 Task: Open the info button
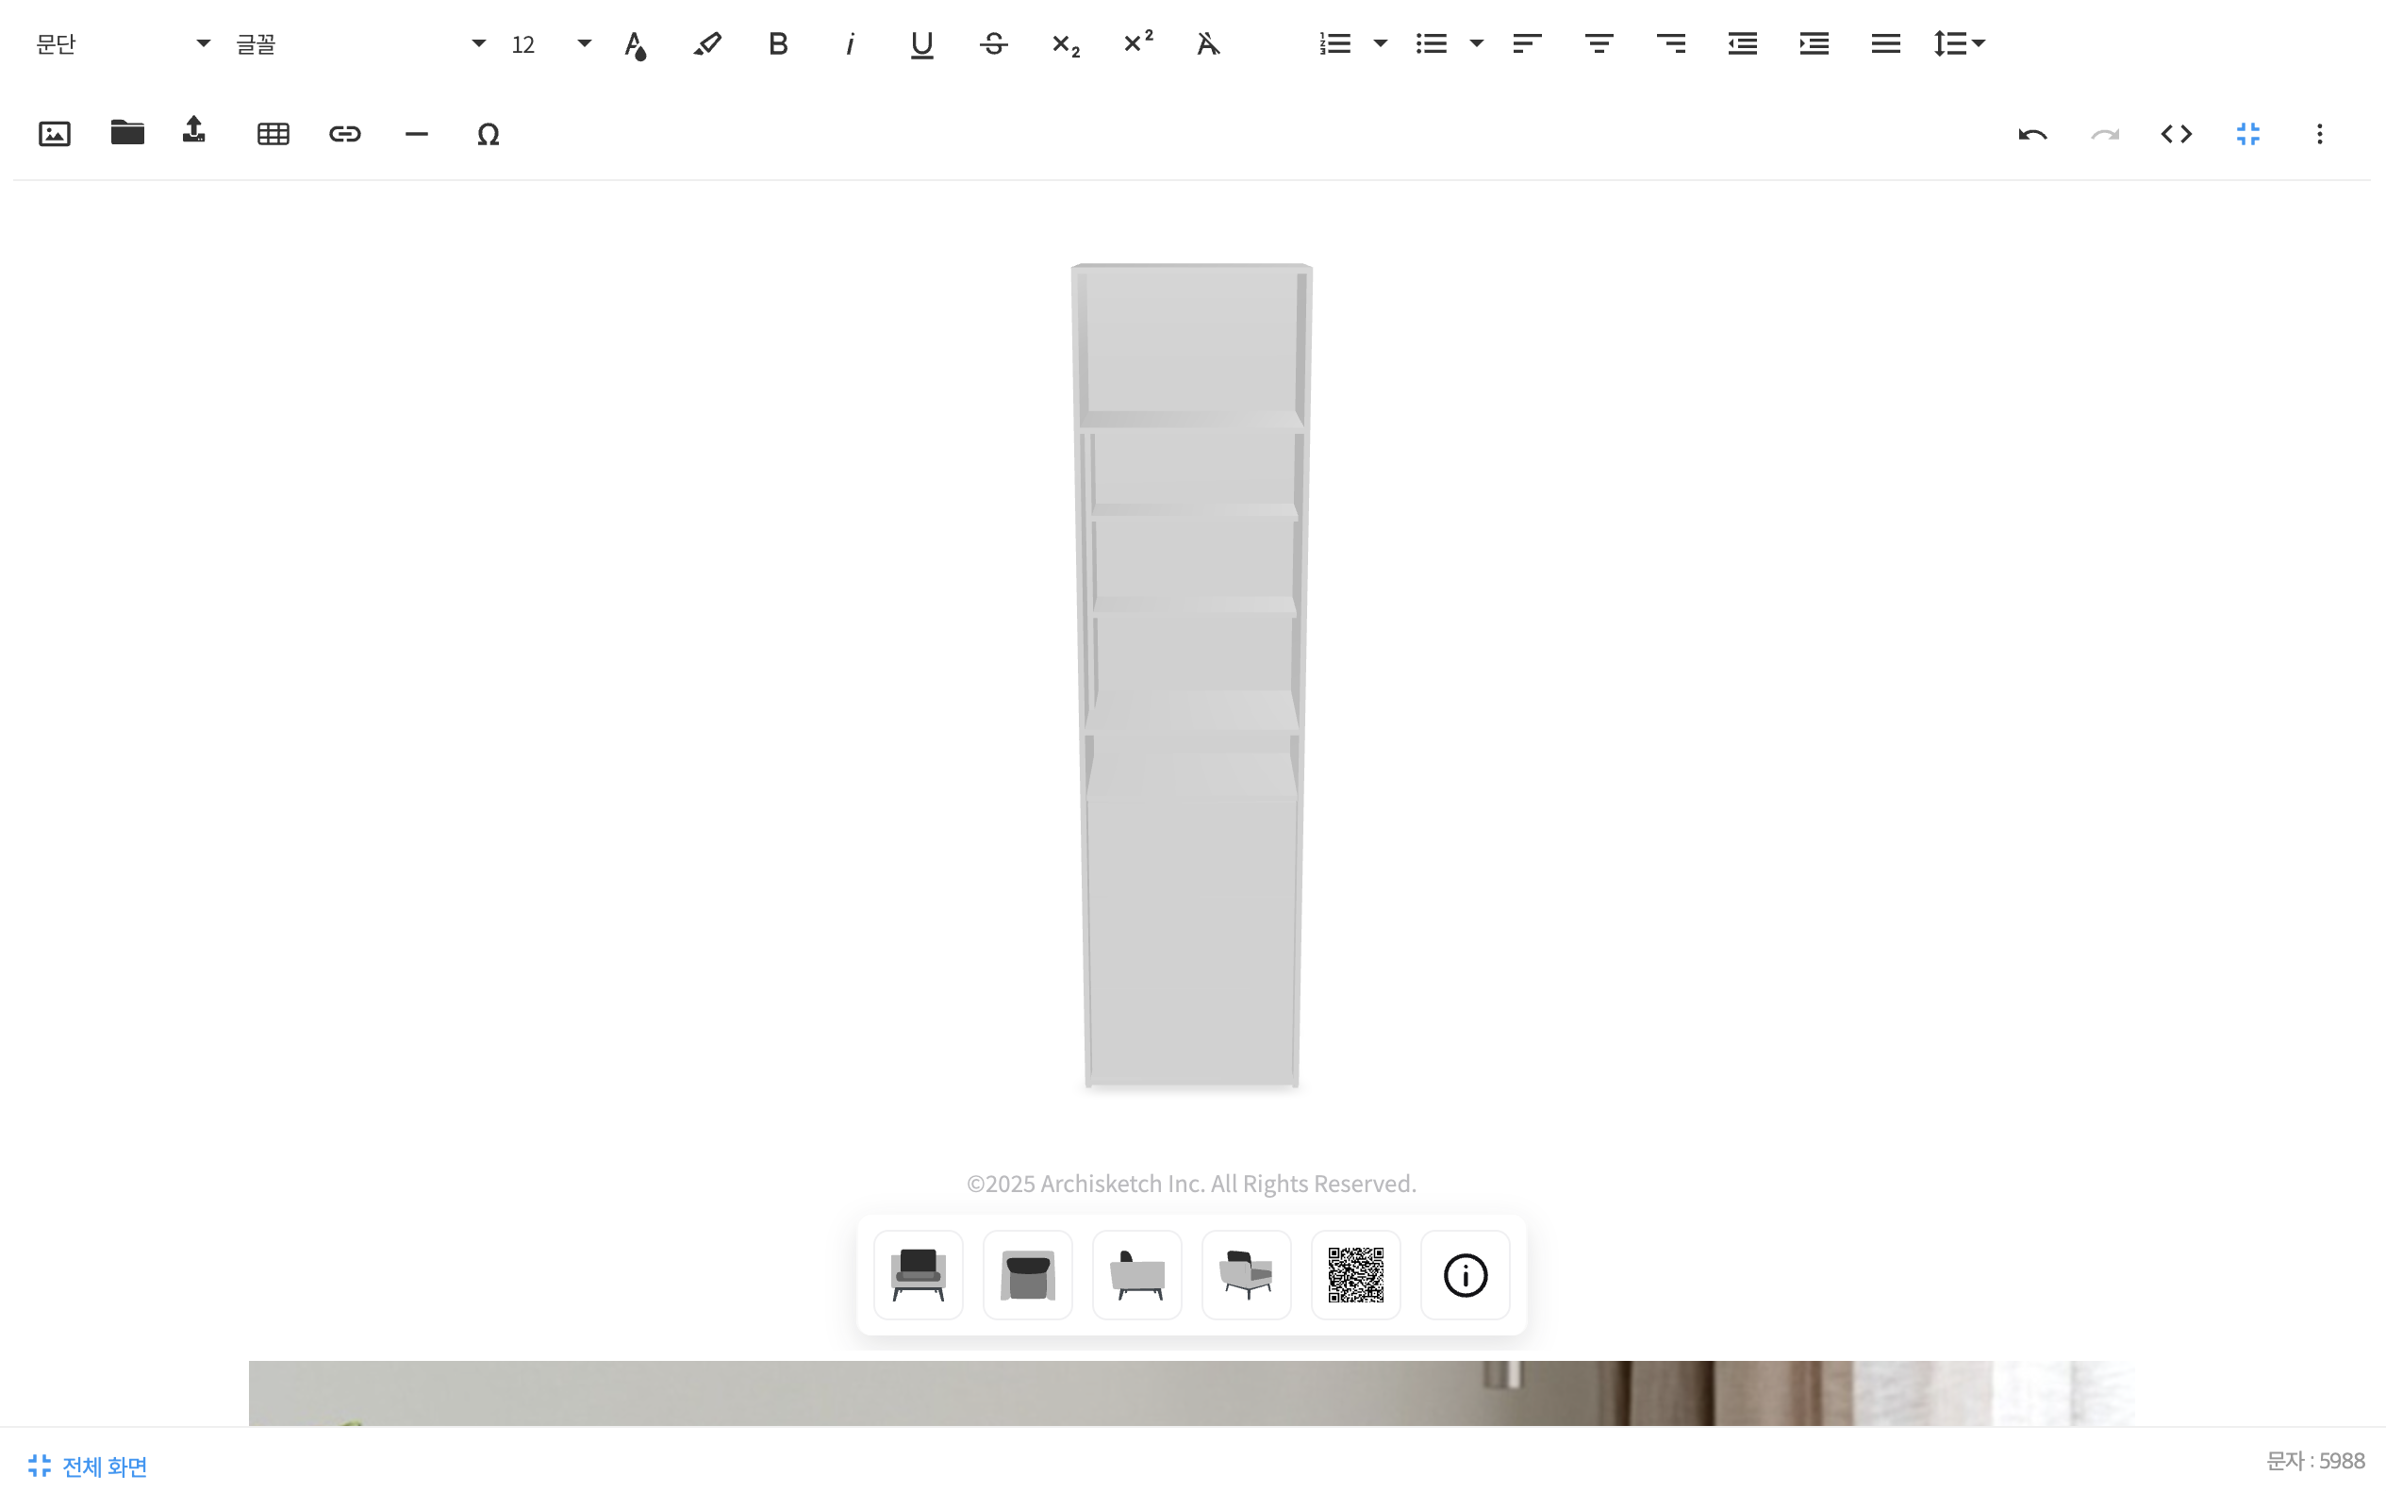coord(1466,1275)
